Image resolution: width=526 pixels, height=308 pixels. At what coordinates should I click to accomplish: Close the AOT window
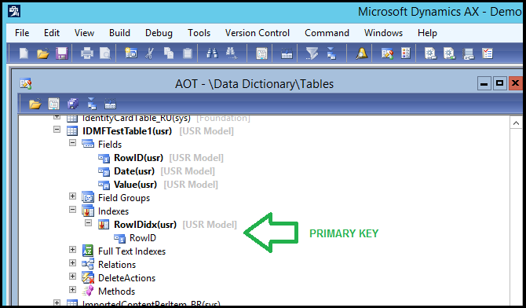click(x=515, y=83)
